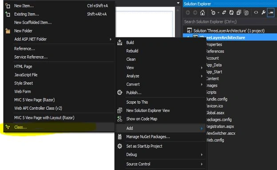Click the editor vertical scrollbar up arrow
The height and width of the screenshot is (170, 277).
tap(178, 10)
